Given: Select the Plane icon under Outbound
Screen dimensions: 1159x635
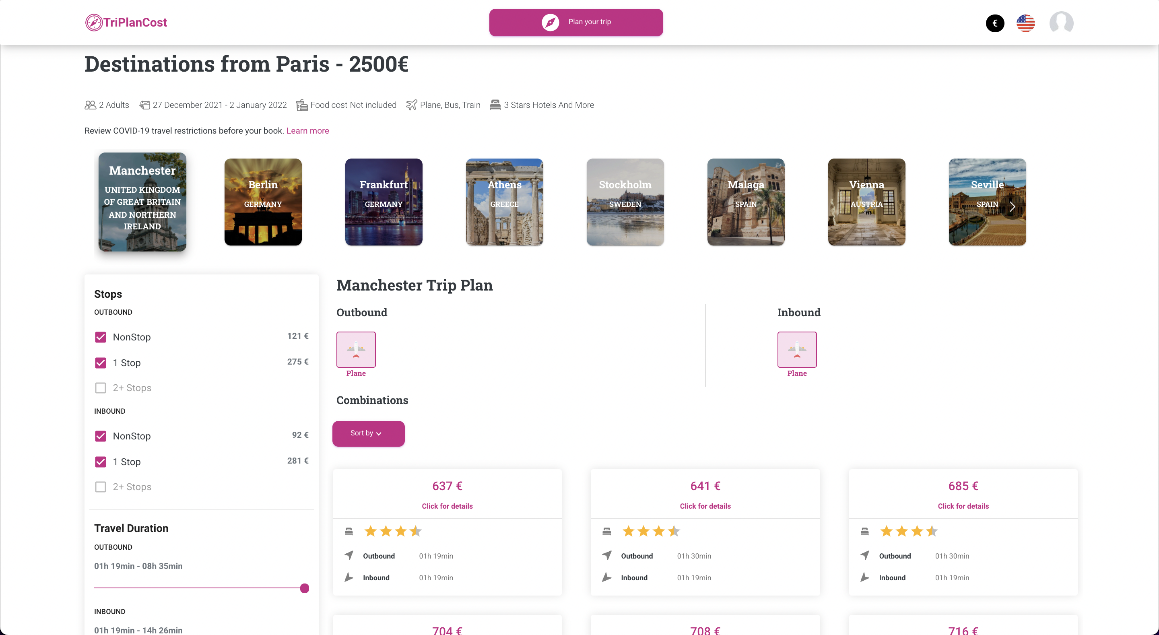Looking at the screenshot, I should [356, 349].
